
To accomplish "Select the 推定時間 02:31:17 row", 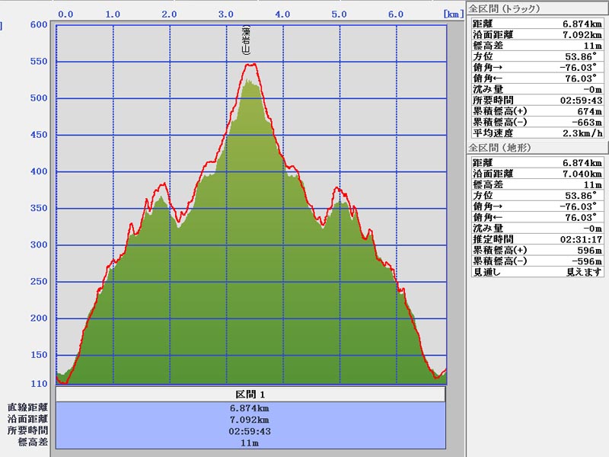I will [537, 239].
